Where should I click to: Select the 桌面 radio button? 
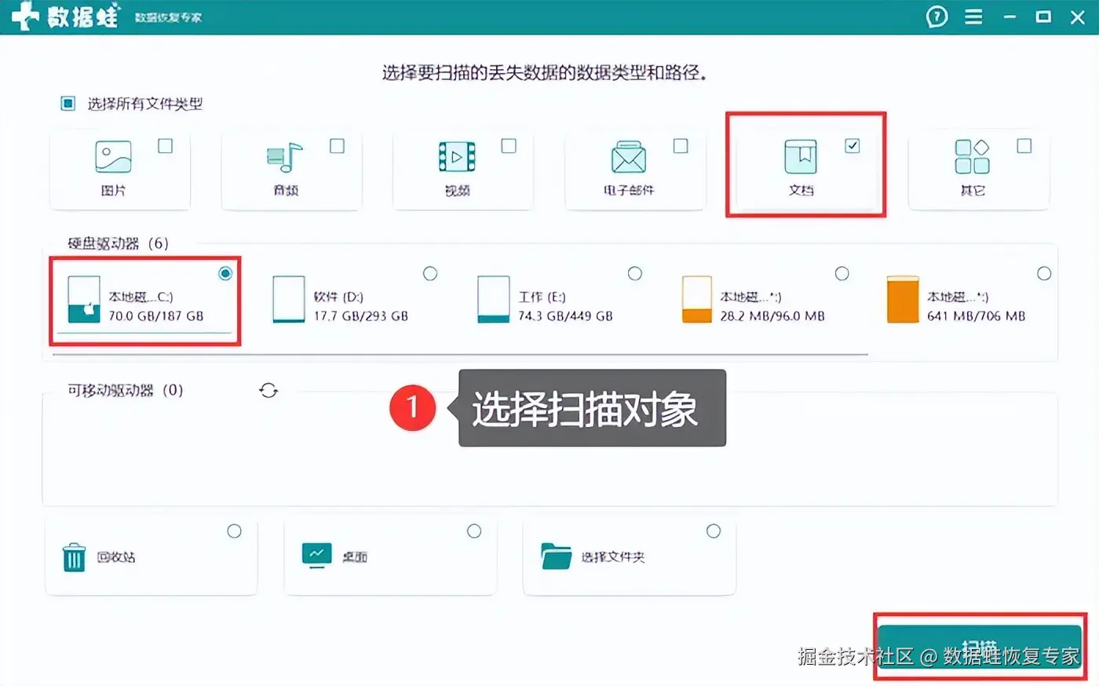point(474,531)
